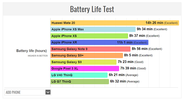The image size is (183, 101).
Task: Select the green Apple iPhone XS bar
Action: click(x=89, y=36)
